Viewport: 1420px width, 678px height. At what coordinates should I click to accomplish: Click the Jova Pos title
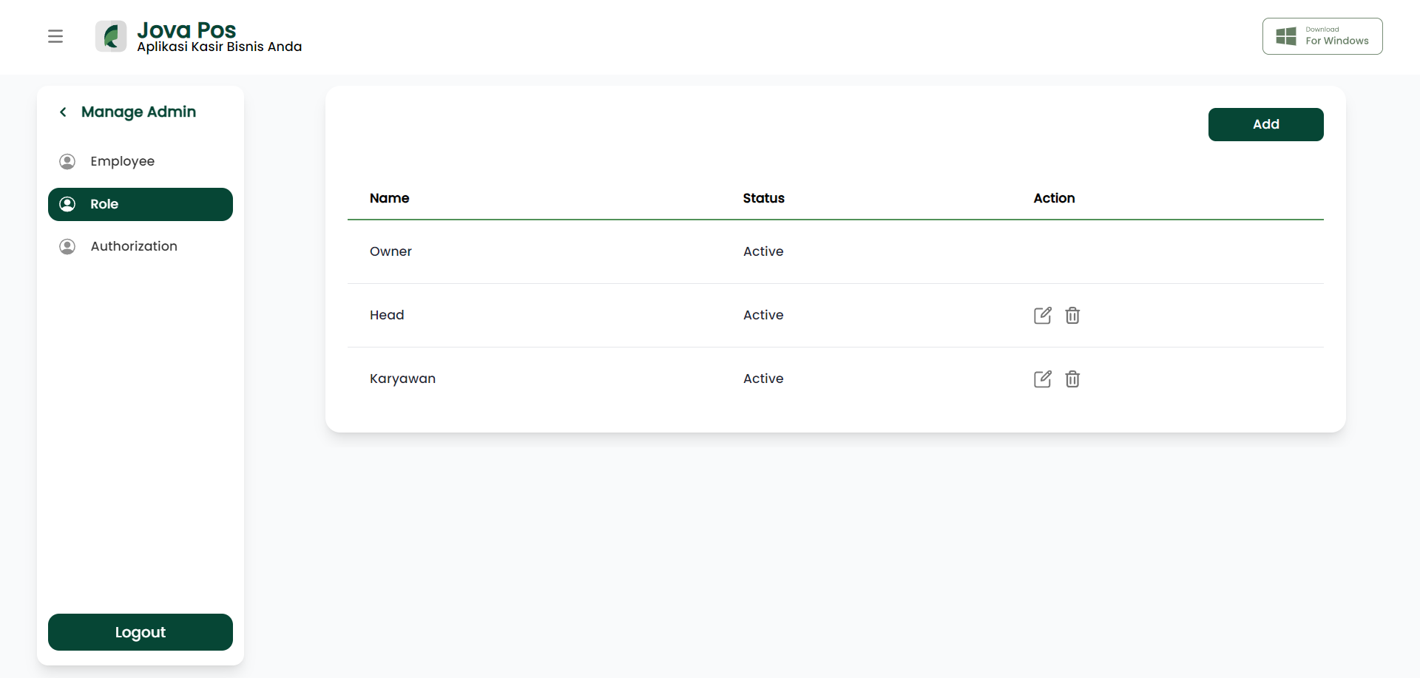point(186,30)
